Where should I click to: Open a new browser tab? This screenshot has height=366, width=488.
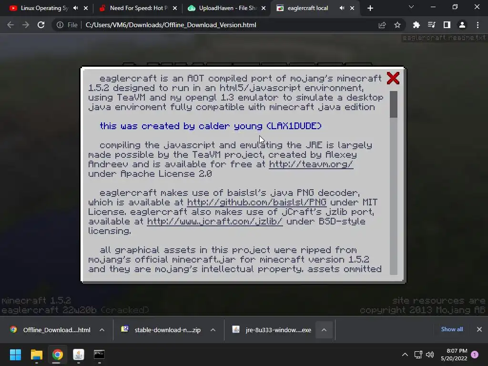[x=370, y=8]
